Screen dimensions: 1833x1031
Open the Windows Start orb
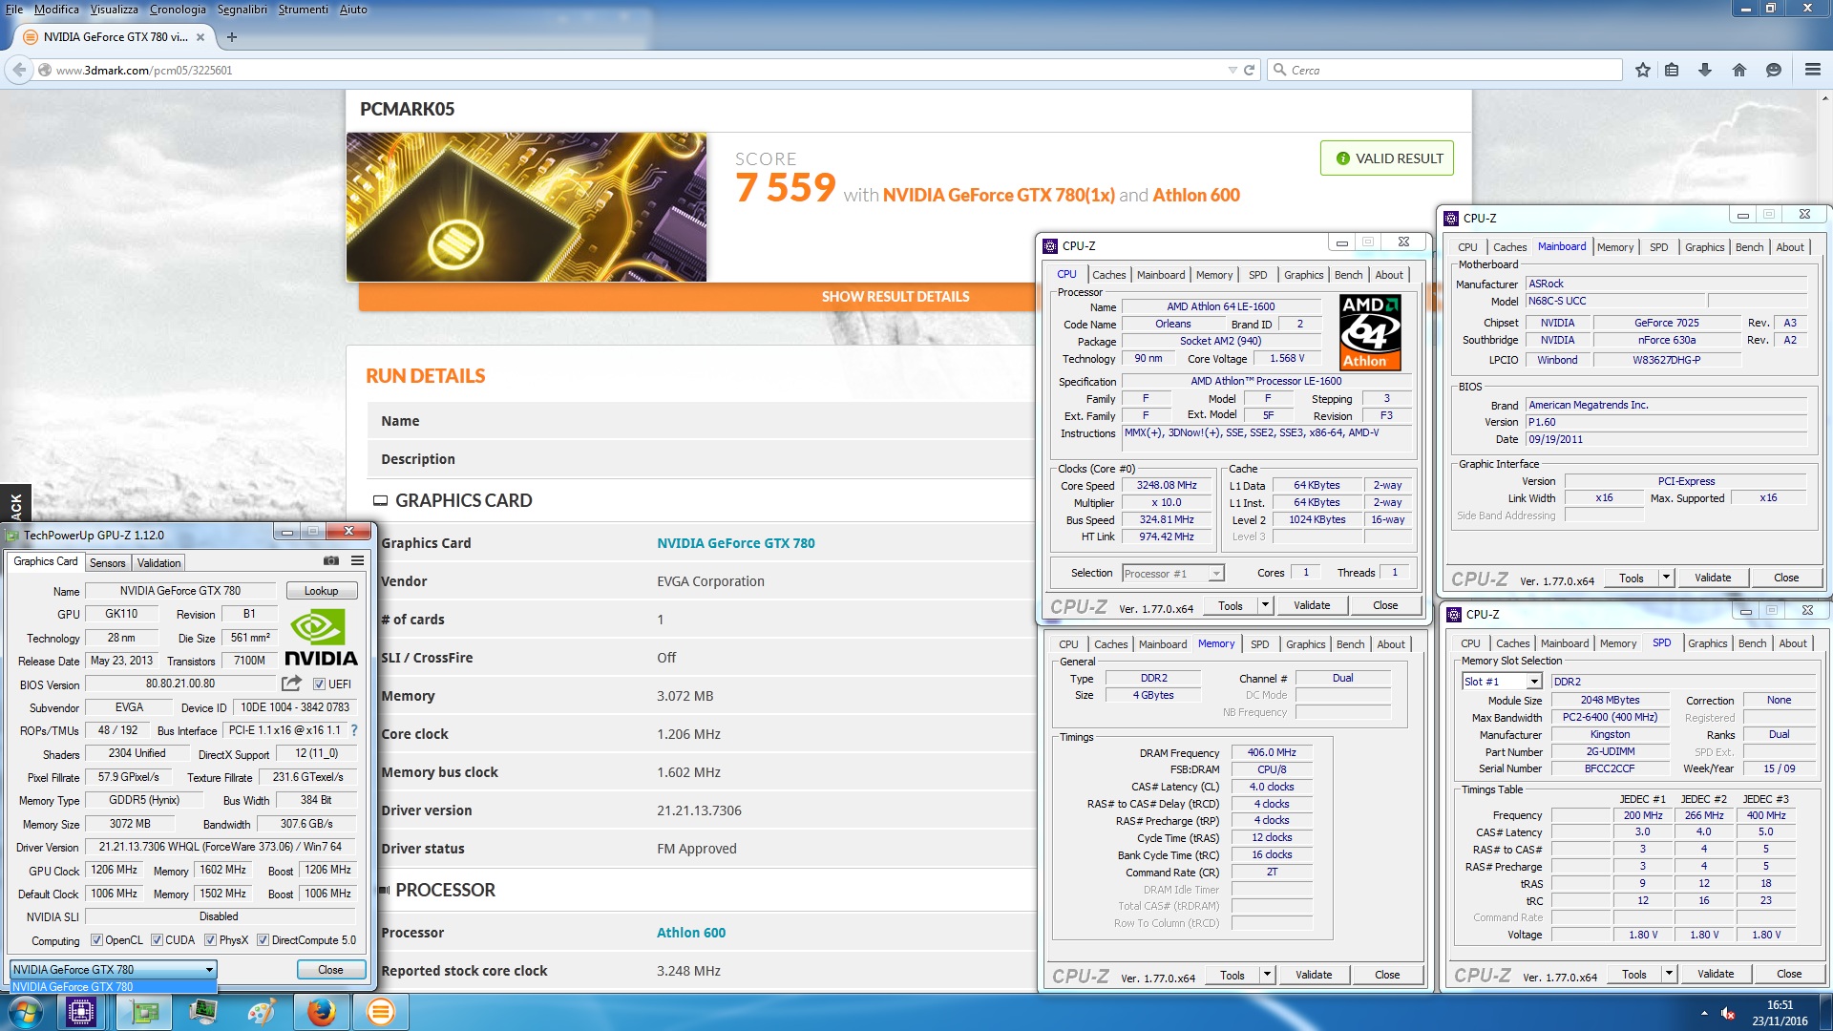26,1012
